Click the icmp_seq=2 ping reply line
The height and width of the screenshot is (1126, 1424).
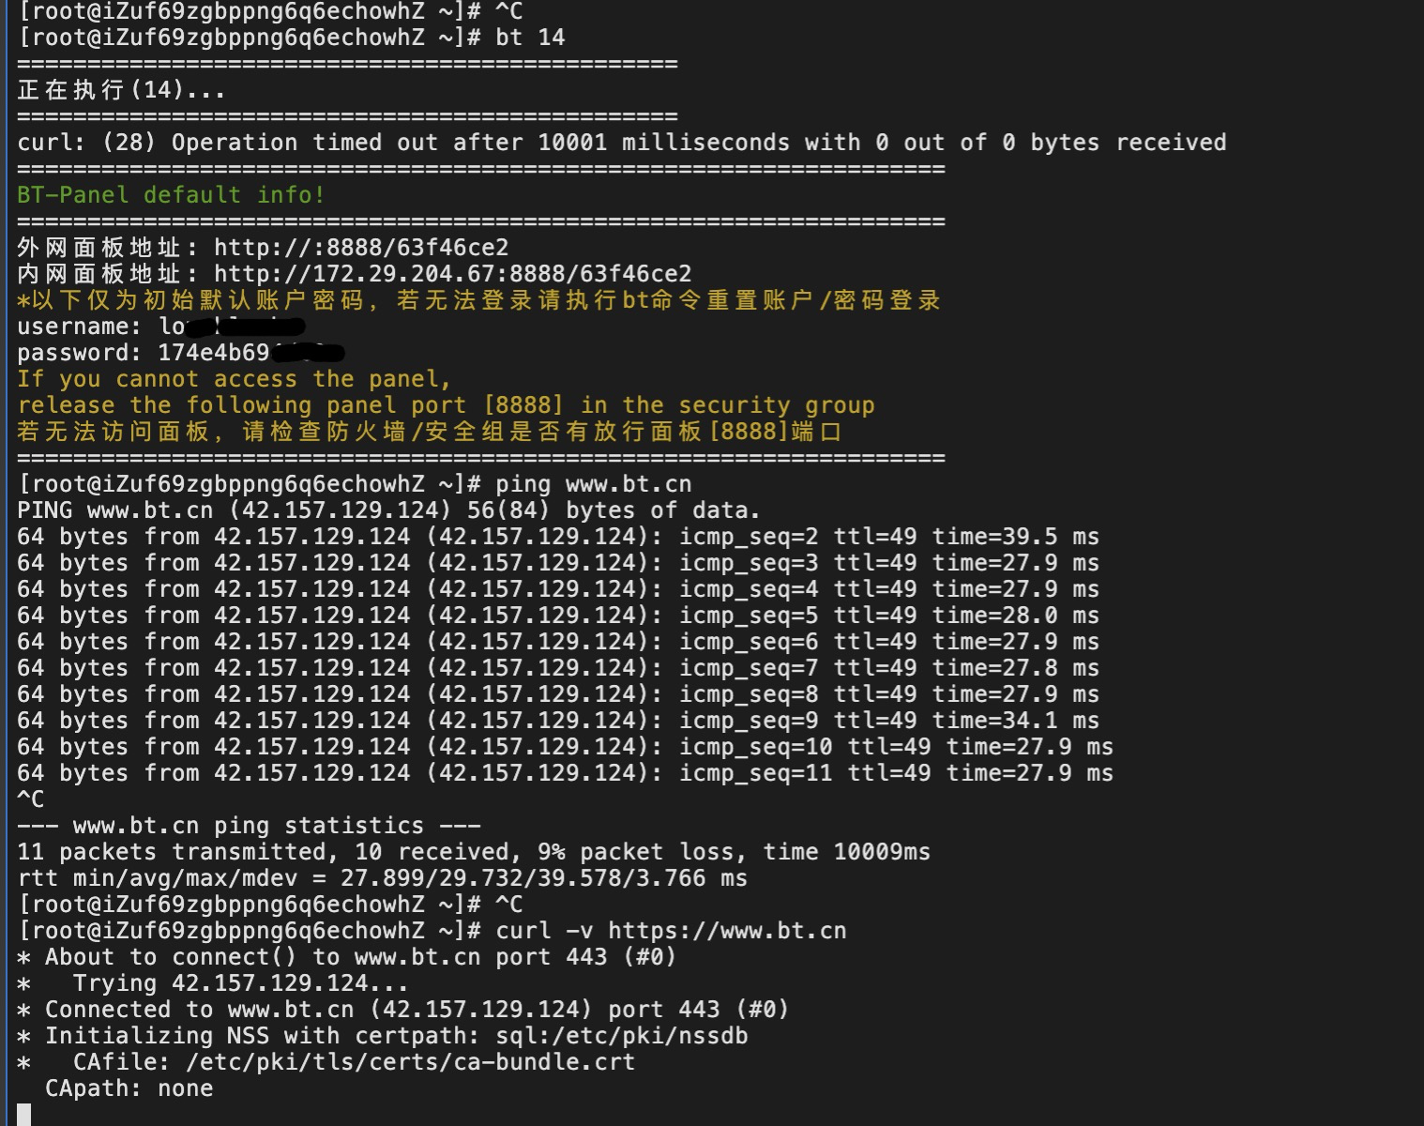(558, 537)
